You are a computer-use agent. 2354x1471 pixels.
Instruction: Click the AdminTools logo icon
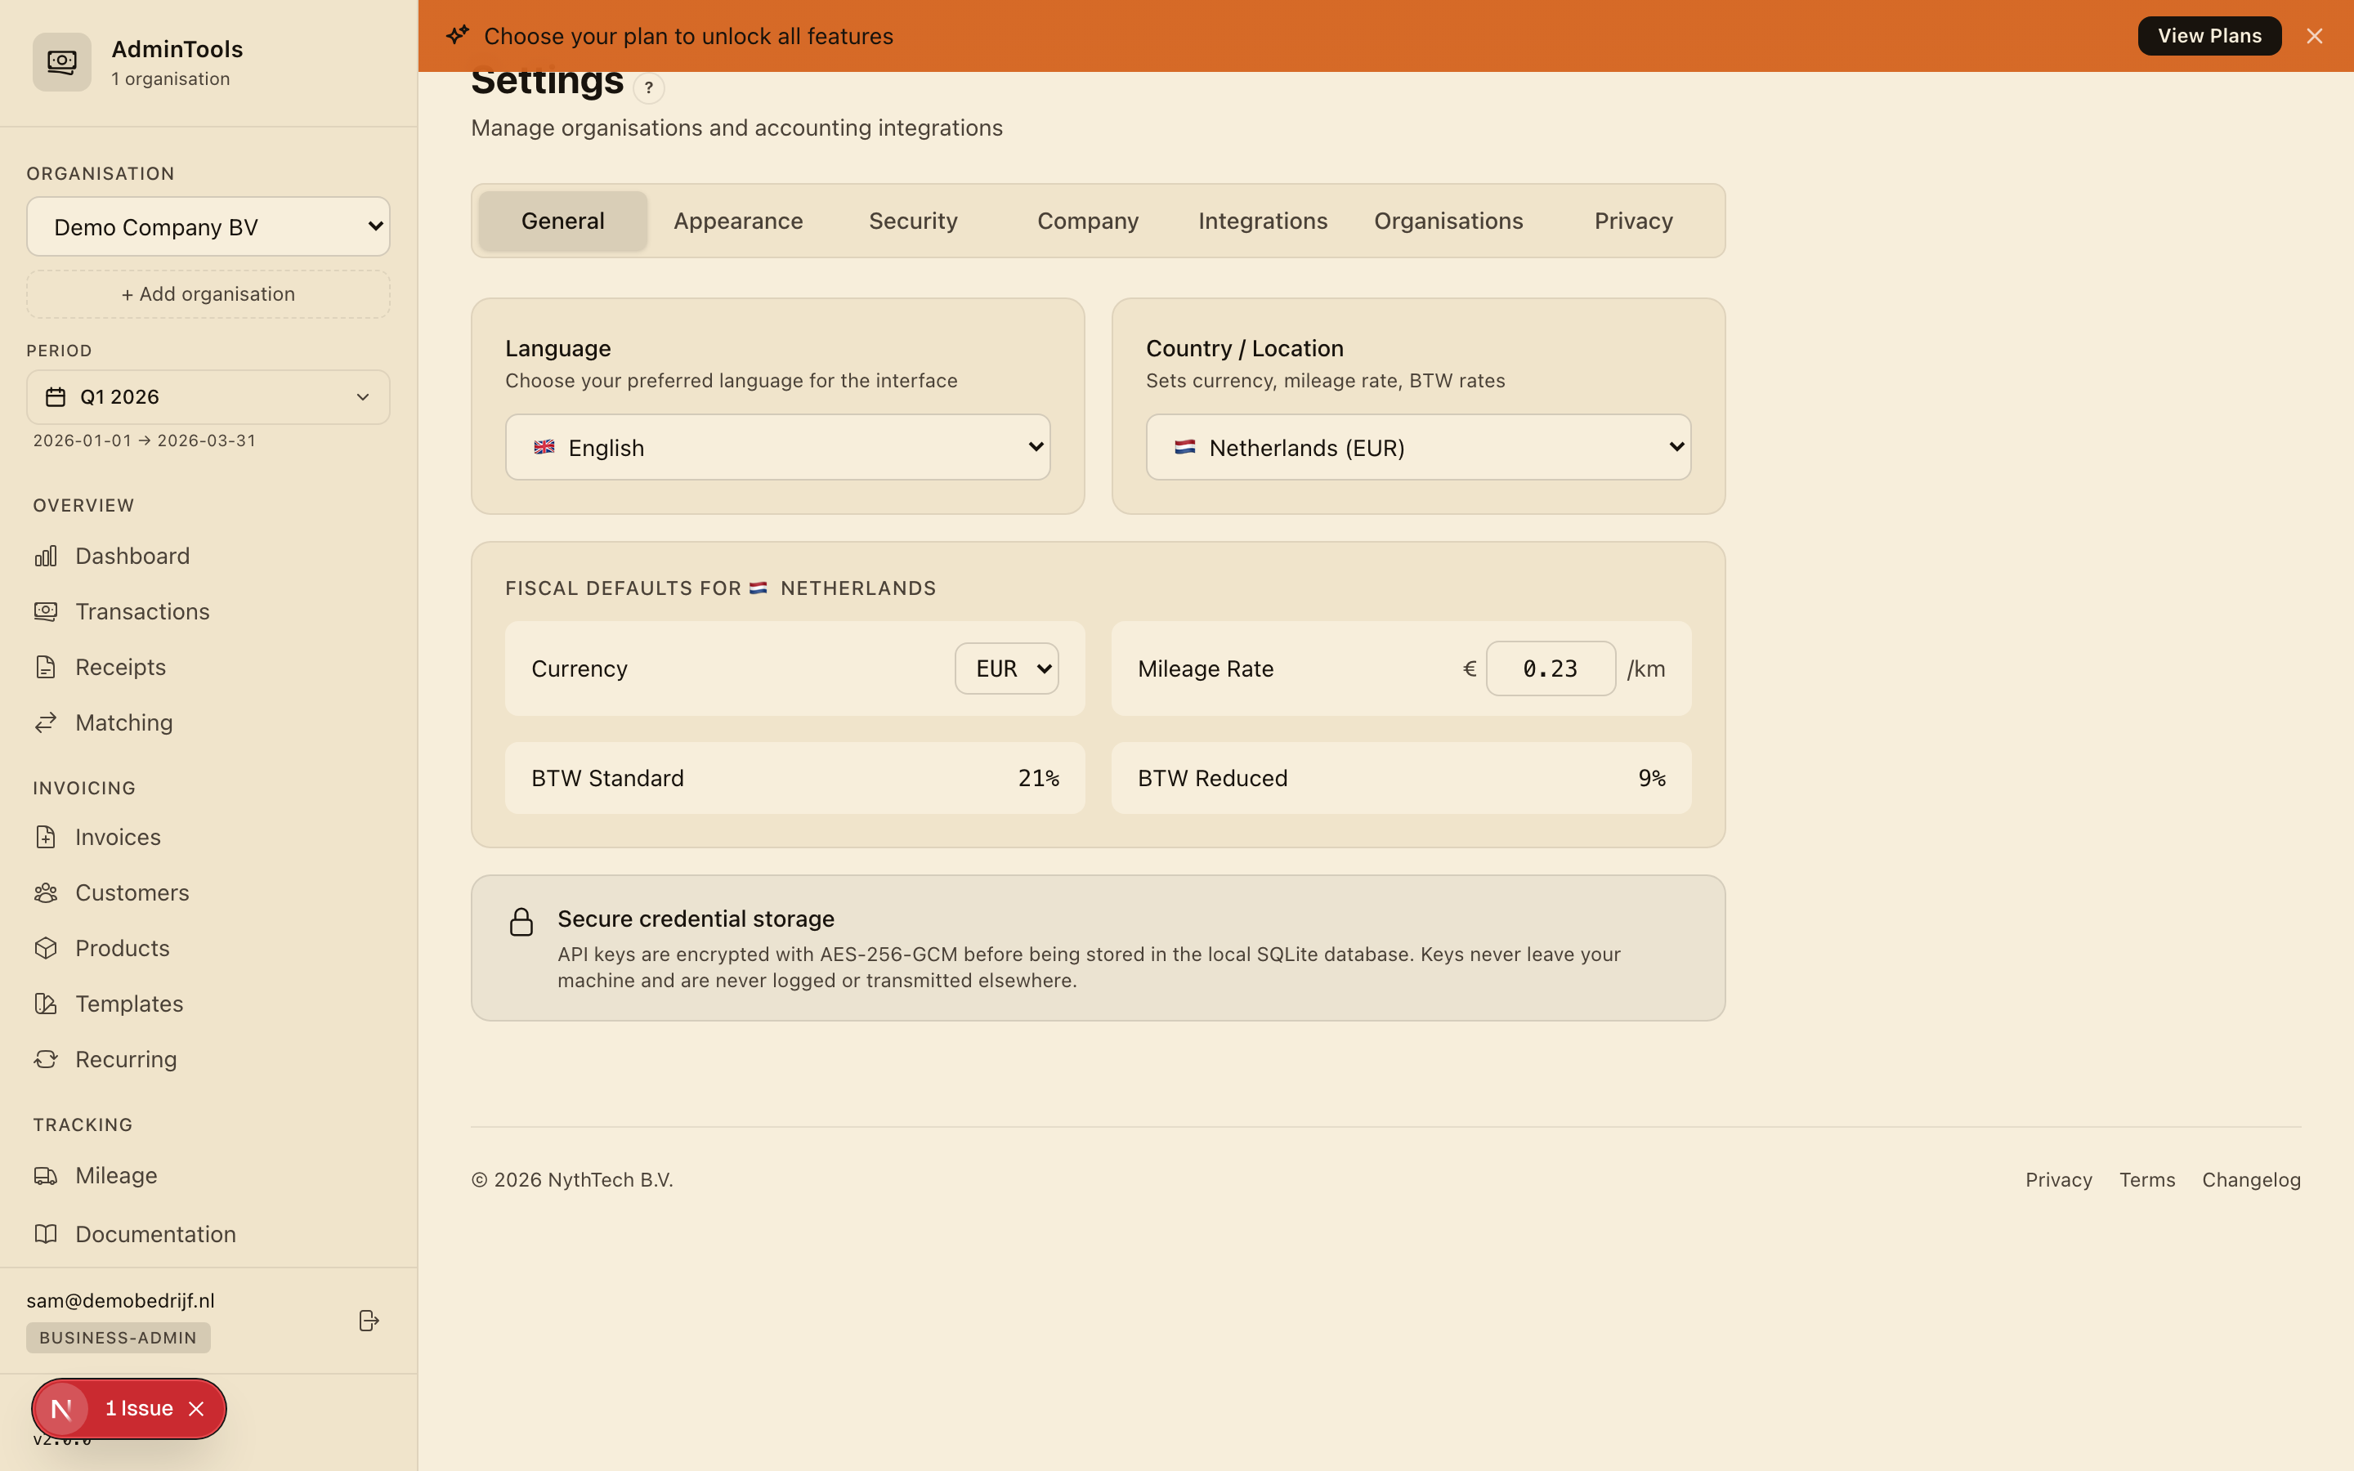point(61,62)
